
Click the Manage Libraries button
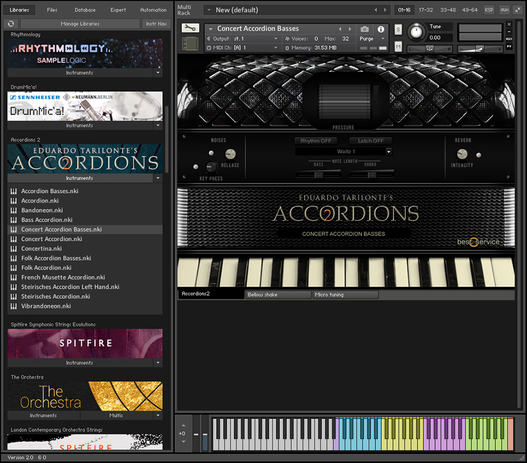click(80, 24)
